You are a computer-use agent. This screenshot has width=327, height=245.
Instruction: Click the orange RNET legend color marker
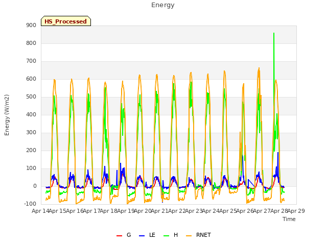pos(189,236)
